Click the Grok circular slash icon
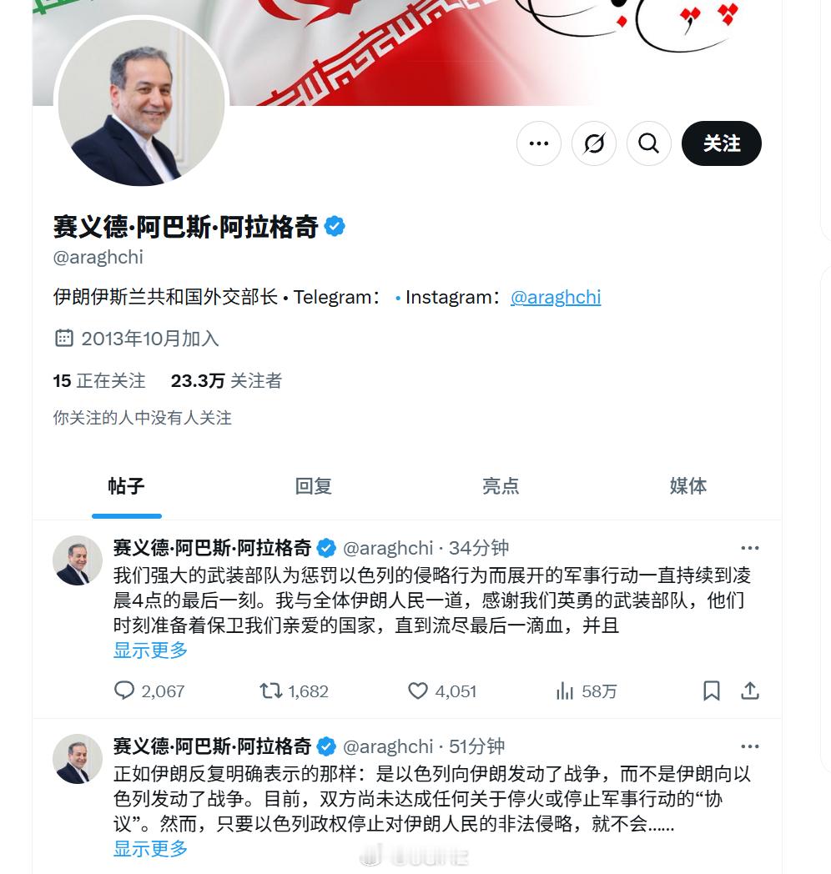831x874 pixels. pos(594,143)
